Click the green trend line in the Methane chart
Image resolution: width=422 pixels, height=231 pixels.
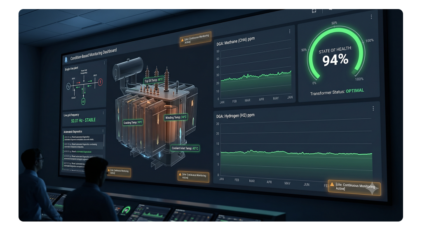pos(256,75)
